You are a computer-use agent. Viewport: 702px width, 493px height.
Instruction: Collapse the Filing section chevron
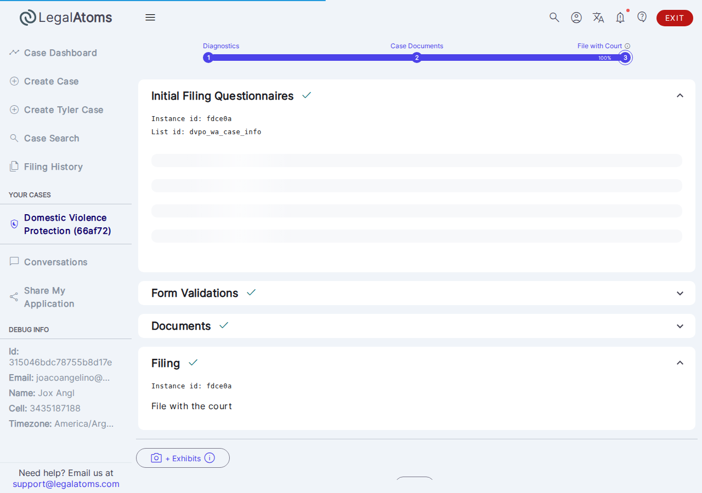tap(680, 363)
